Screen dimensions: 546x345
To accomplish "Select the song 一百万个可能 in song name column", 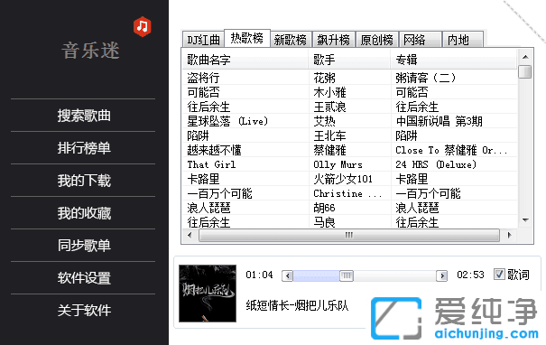I will click(219, 193).
